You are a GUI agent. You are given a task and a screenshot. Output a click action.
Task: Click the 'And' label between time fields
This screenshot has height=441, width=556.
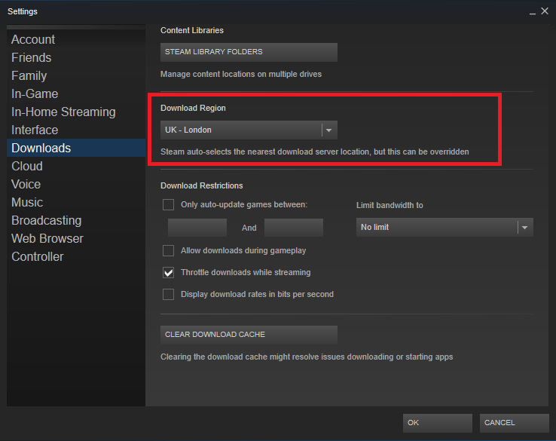tap(249, 228)
